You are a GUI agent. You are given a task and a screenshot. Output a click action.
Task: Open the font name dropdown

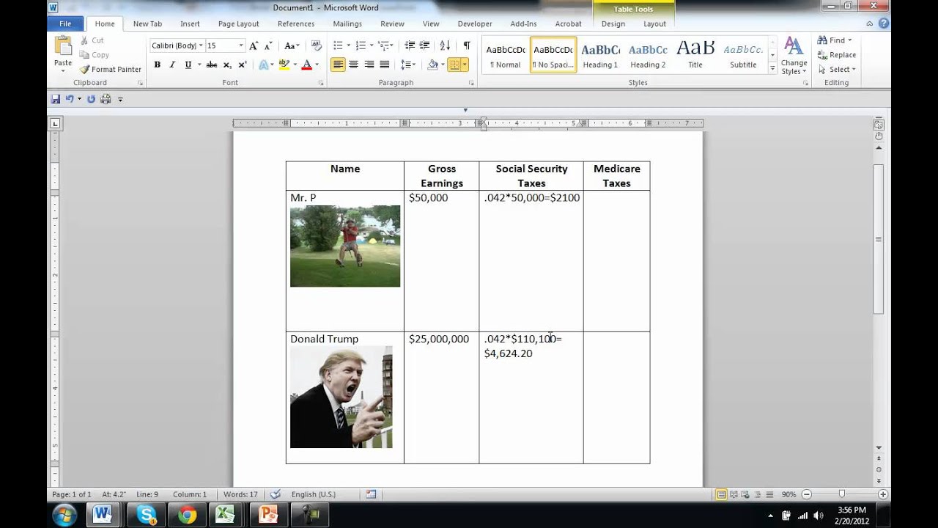[201, 45]
